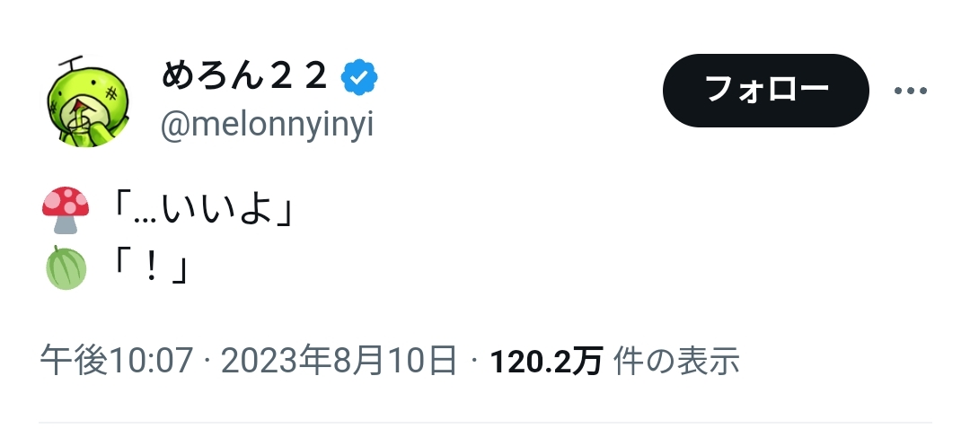Open the 午後10:07 timestamp link
This screenshot has width=970, height=437.
[116, 361]
